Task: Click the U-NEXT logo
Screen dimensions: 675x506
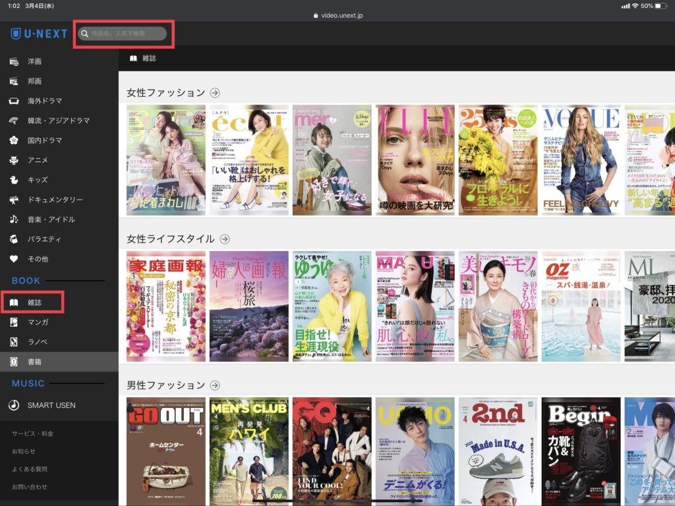Action: point(39,34)
